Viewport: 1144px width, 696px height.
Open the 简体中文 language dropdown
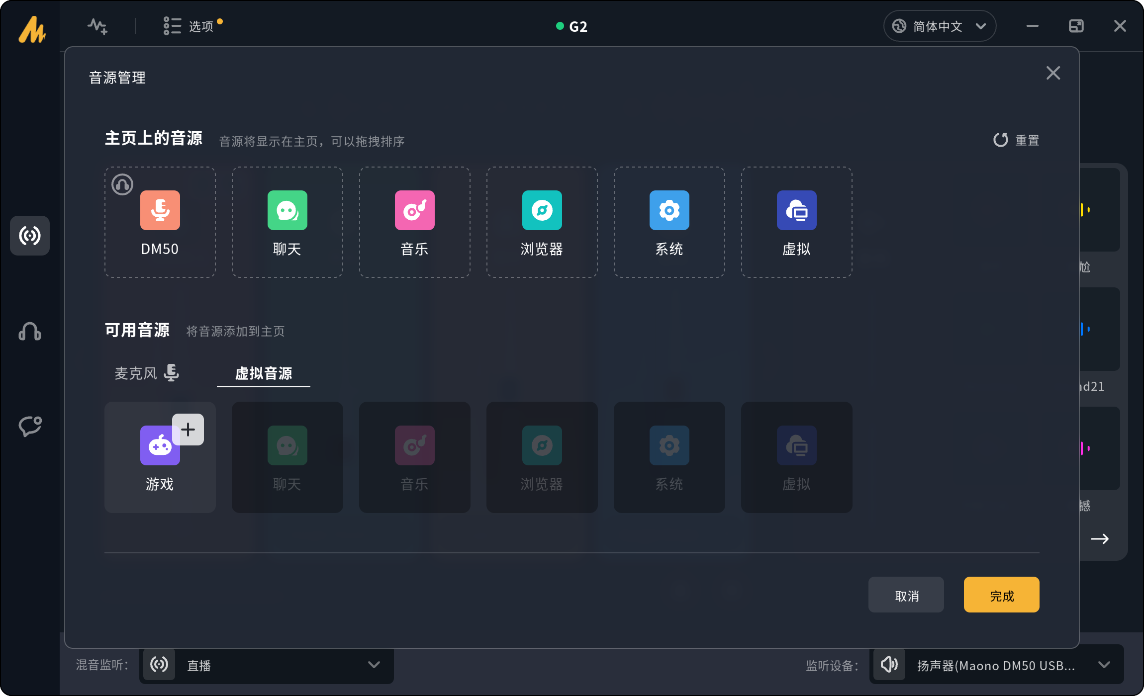coord(939,26)
